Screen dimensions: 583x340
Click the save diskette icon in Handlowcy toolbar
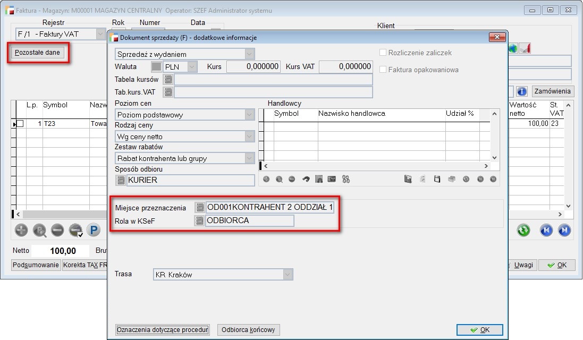click(x=437, y=180)
